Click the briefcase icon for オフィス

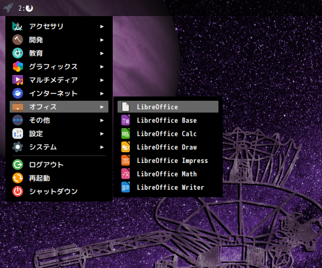(18, 107)
